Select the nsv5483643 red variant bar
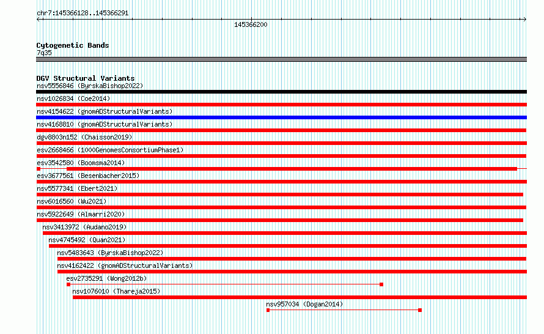This screenshot has width=544, height=334. (x=292, y=259)
